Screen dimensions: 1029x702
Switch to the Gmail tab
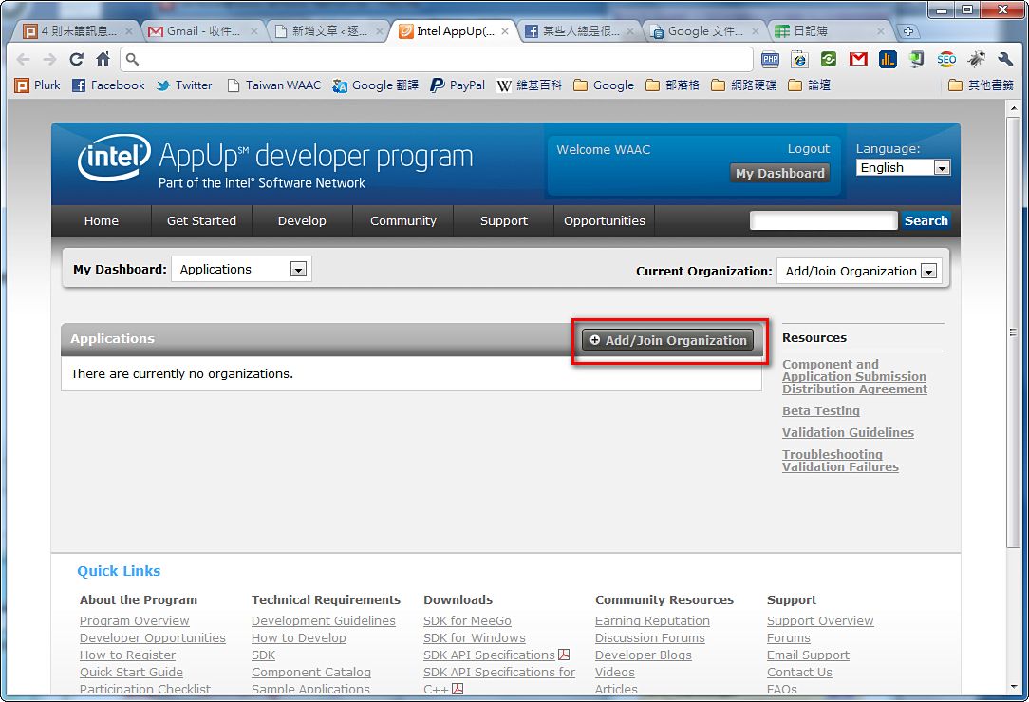coord(202,30)
